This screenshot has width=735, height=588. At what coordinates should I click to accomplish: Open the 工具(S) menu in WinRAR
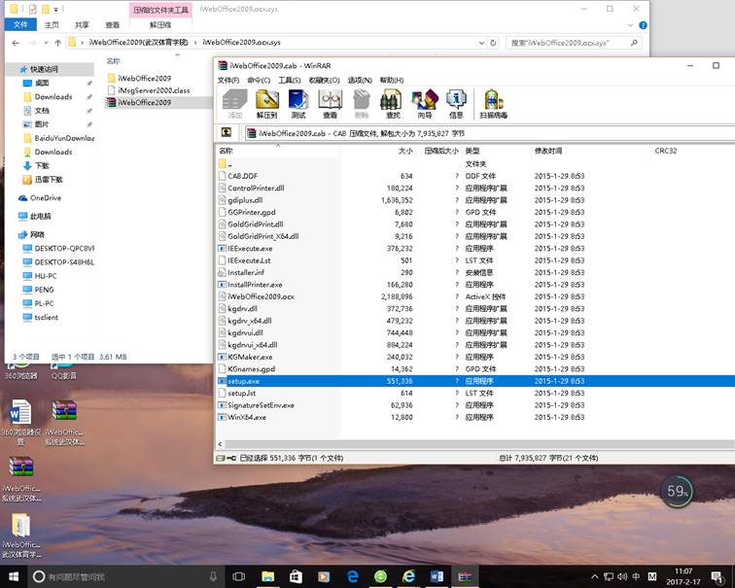(290, 80)
